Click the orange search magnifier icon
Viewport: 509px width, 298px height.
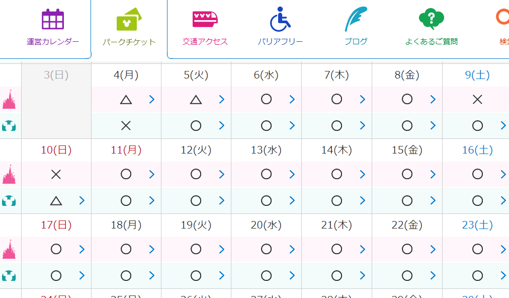click(x=503, y=17)
